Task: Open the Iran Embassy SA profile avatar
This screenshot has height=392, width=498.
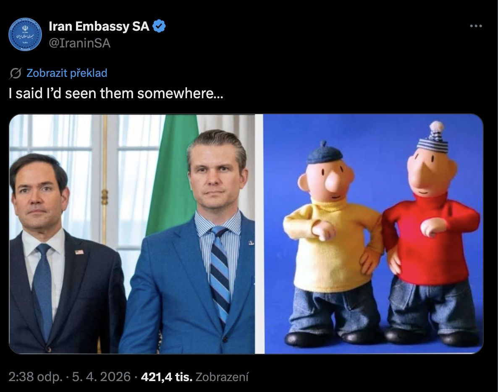Action: [25, 34]
